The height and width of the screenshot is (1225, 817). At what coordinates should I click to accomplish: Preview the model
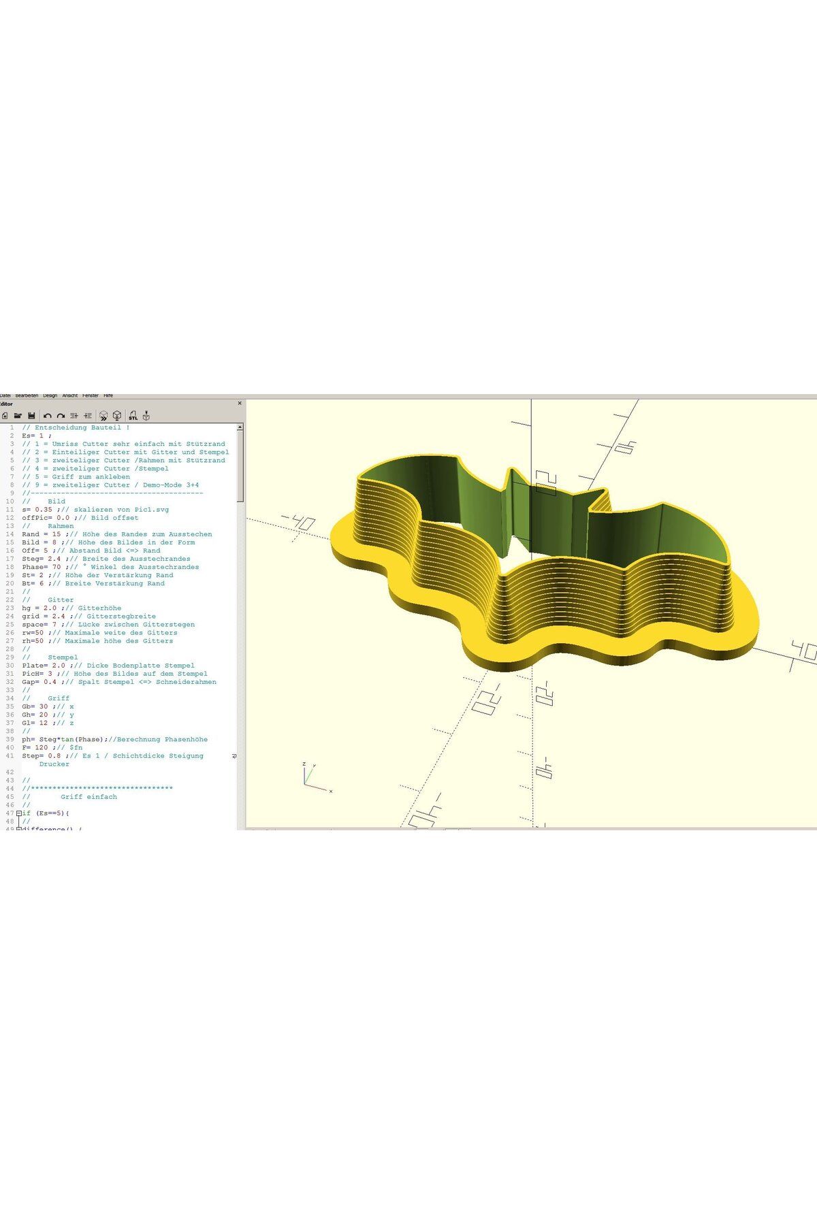tap(103, 415)
